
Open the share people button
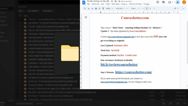(178, 2)
